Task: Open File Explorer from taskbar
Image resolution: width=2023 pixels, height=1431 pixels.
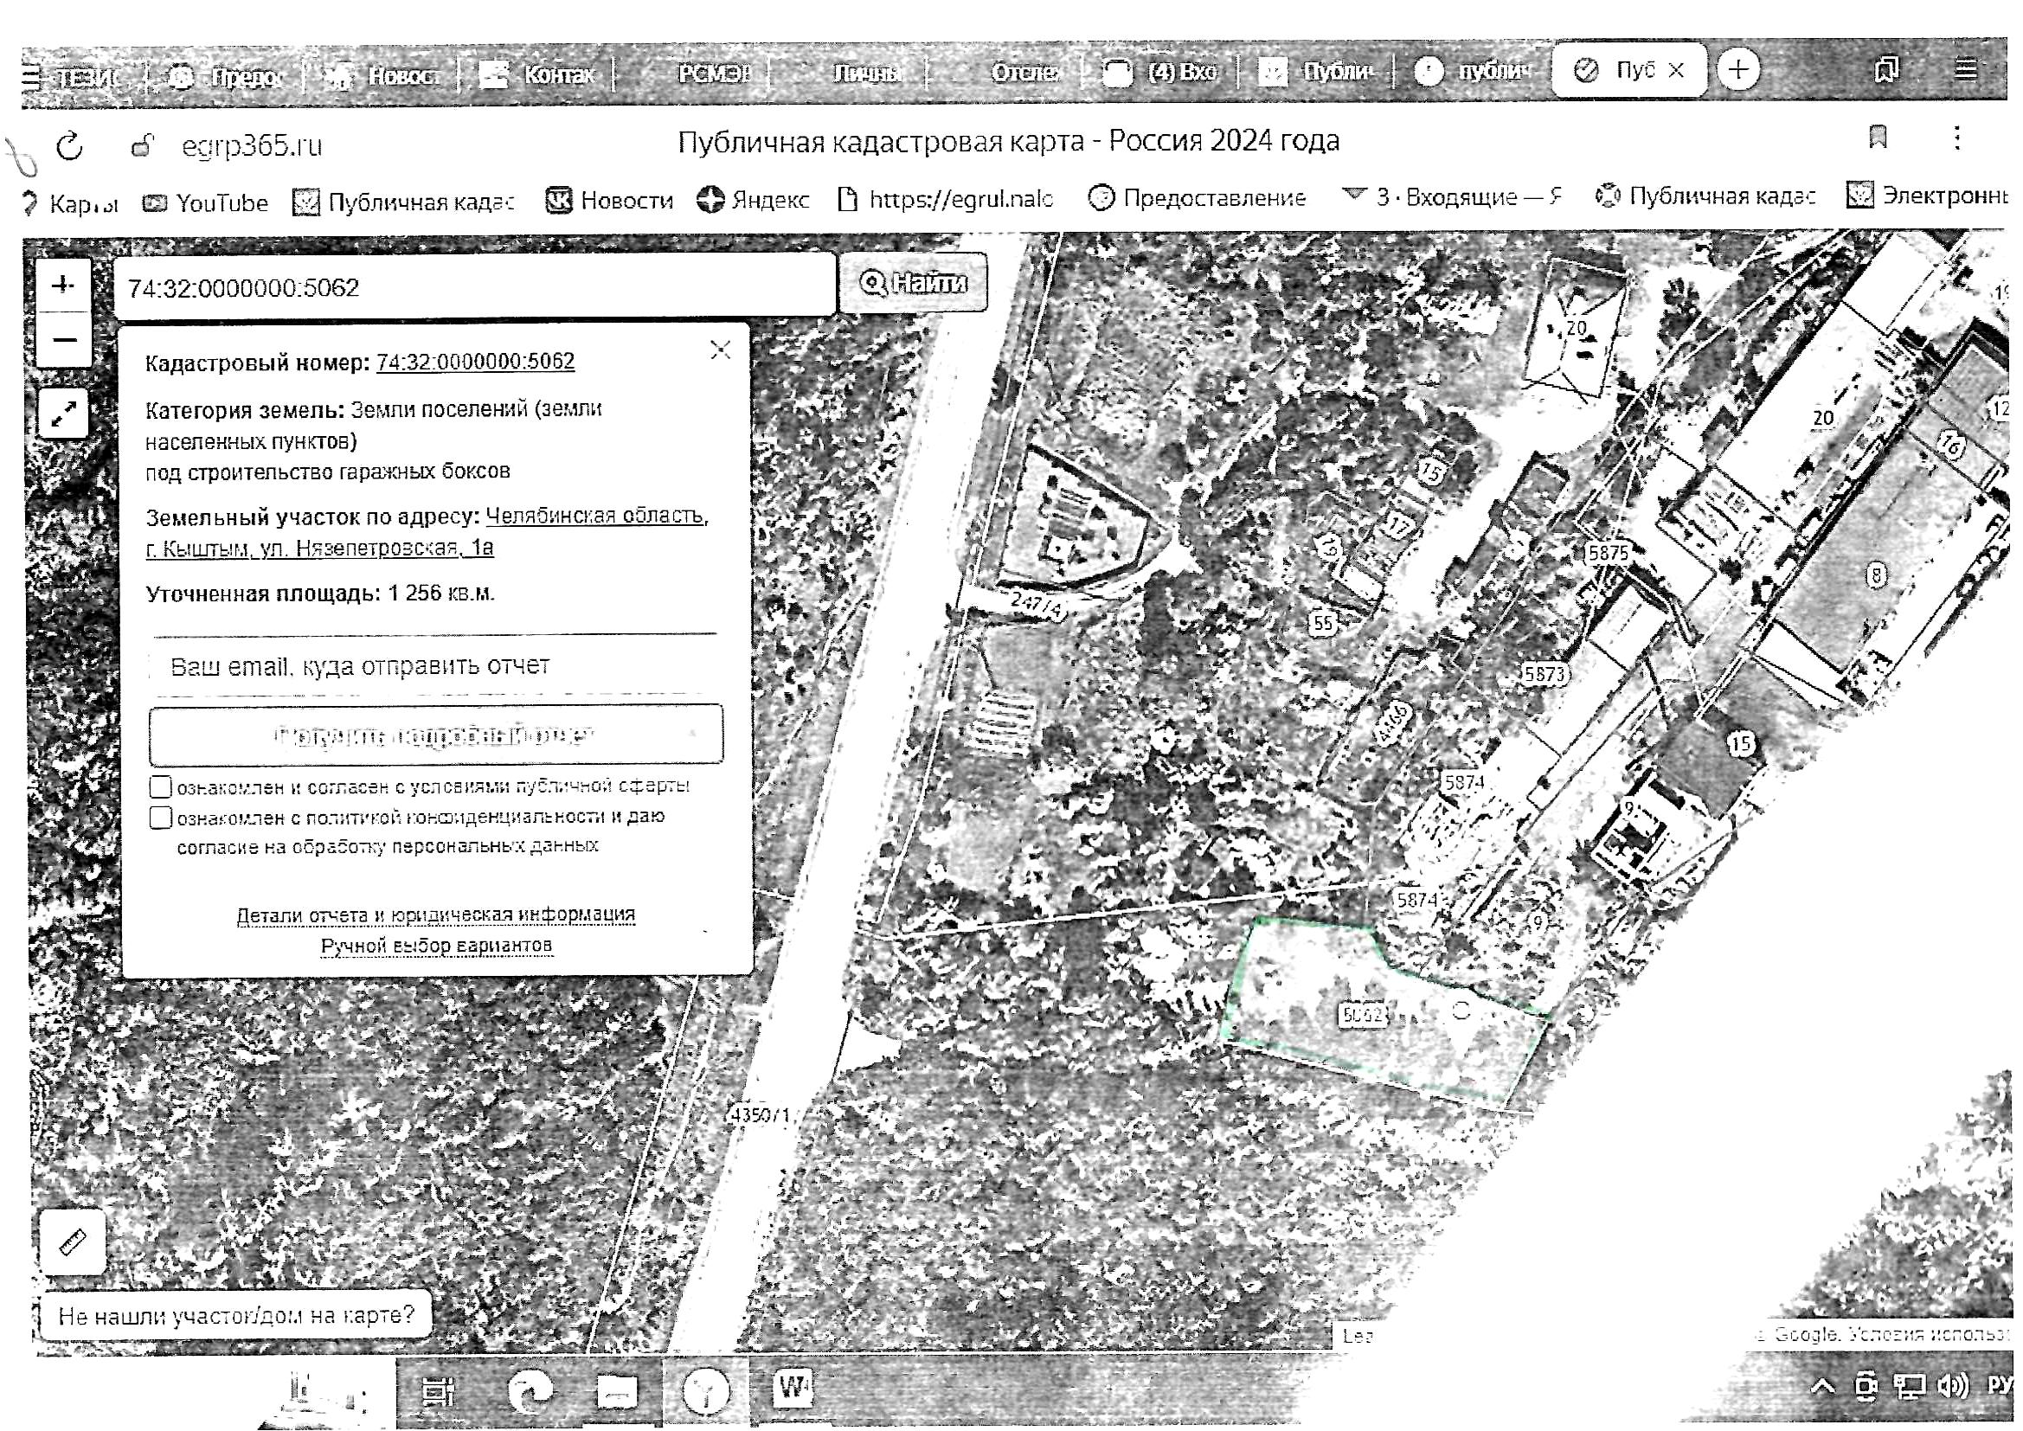Action: coord(616,1392)
